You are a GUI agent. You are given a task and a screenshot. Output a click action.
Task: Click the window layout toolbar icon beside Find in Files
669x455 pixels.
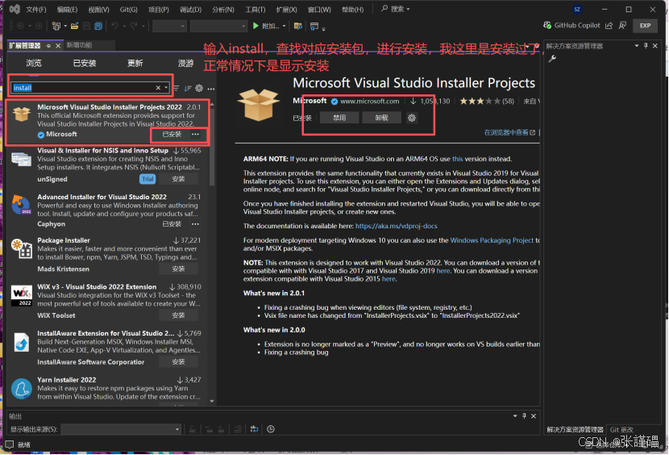(x=314, y=26)
